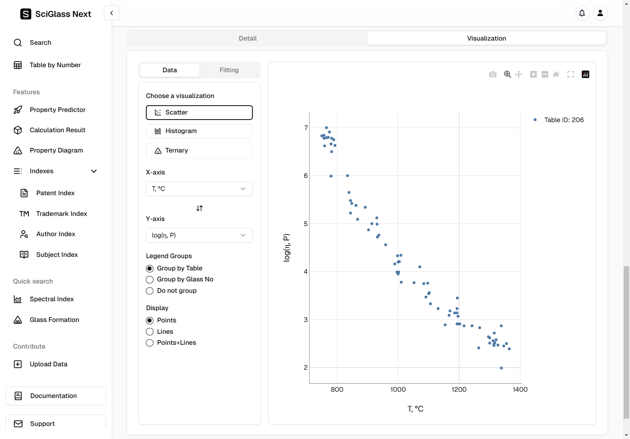Image resolution: width=630 pixels, height=439 pixels.
Task: Enable Points+Lines display mode
Action: 150,343
